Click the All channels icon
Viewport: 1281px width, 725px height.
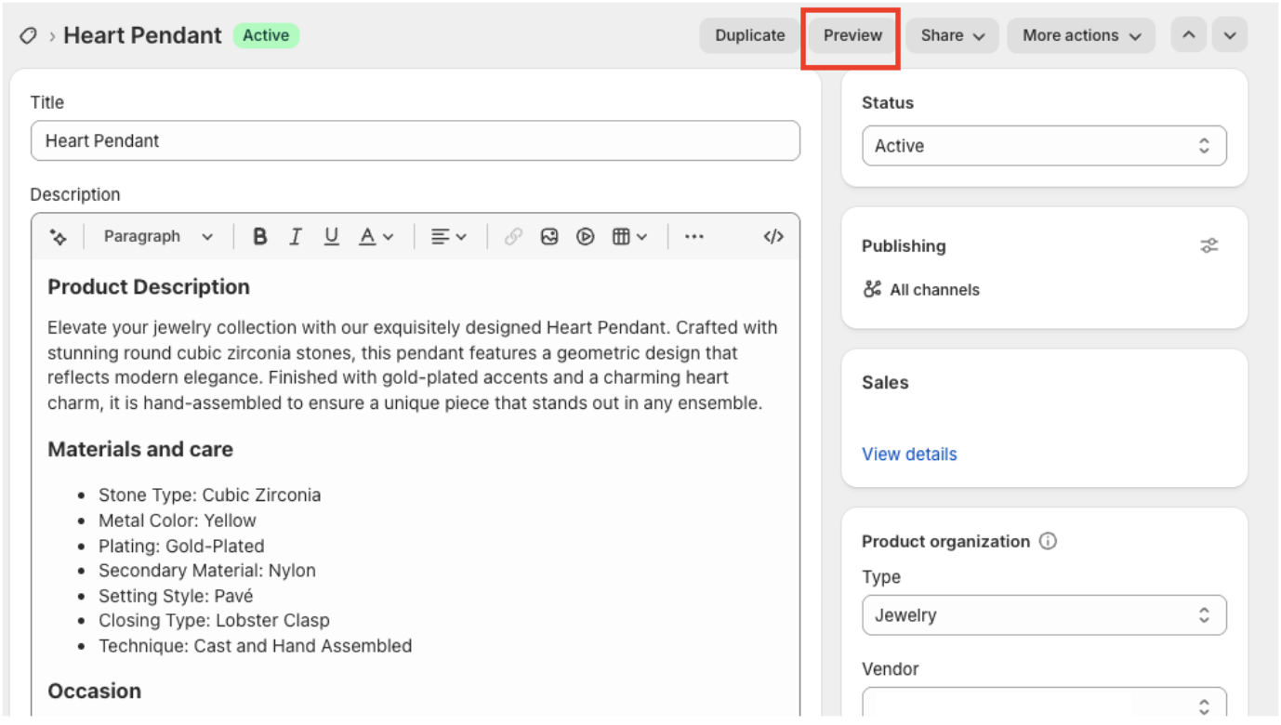[x=872, y=289]
